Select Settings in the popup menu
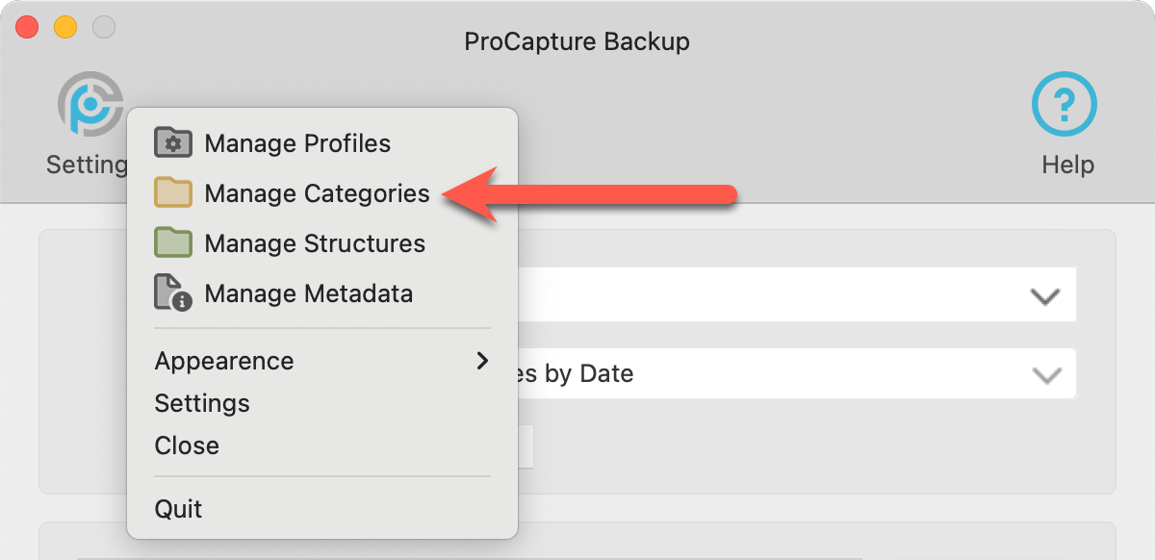The height and width of the screenshot is (560, 1155). [x=202, y=403]
